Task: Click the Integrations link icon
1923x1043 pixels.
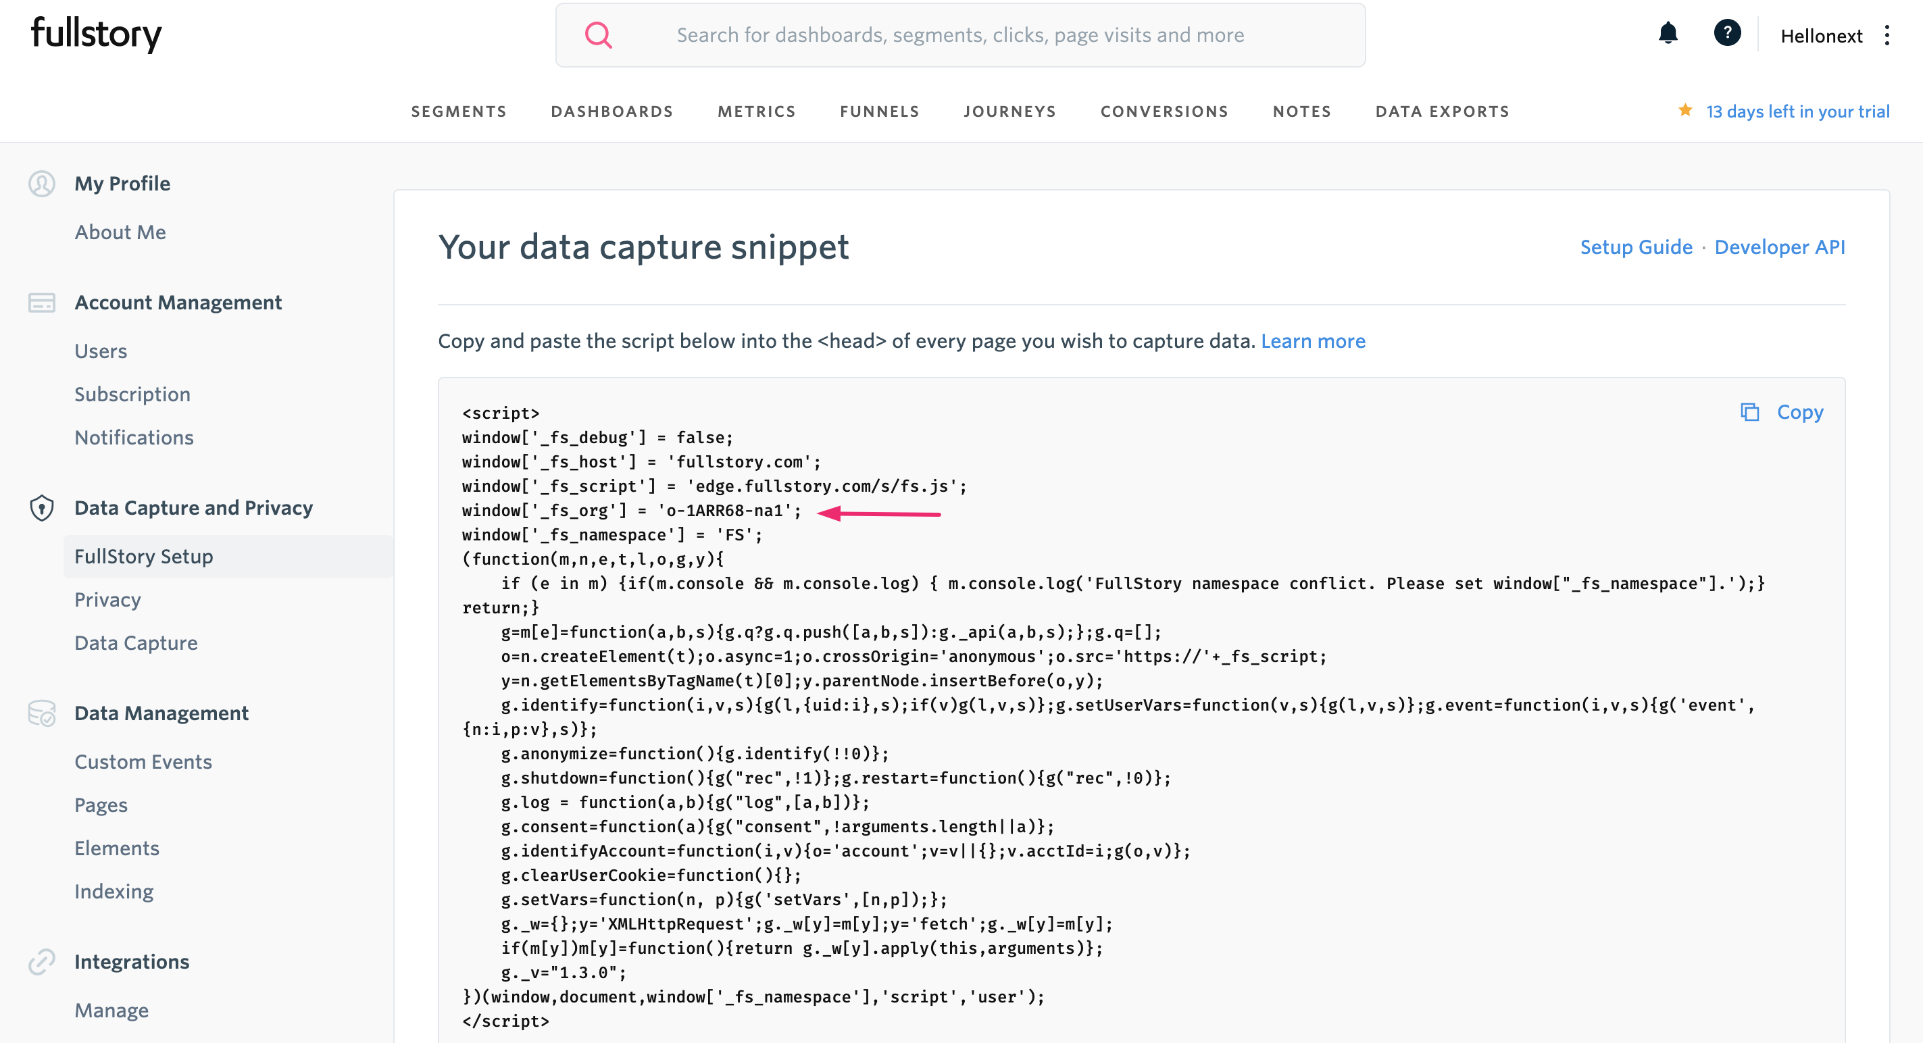Action: [42, 961]
